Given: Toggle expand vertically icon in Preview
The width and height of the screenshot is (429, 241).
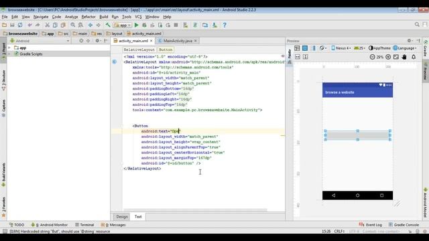Looking at the screenshot, I should (306, 57).
